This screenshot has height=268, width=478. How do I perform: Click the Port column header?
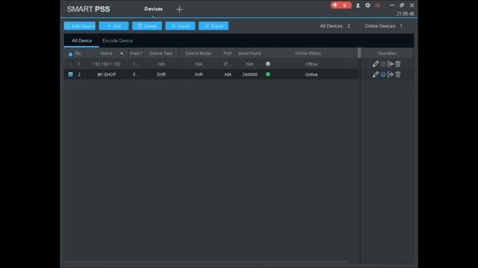[x=227, y=53]
